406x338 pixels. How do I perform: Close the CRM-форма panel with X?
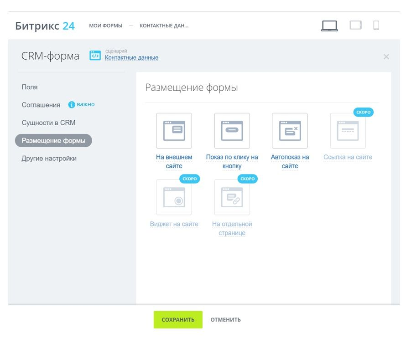(x=386, y=56)
